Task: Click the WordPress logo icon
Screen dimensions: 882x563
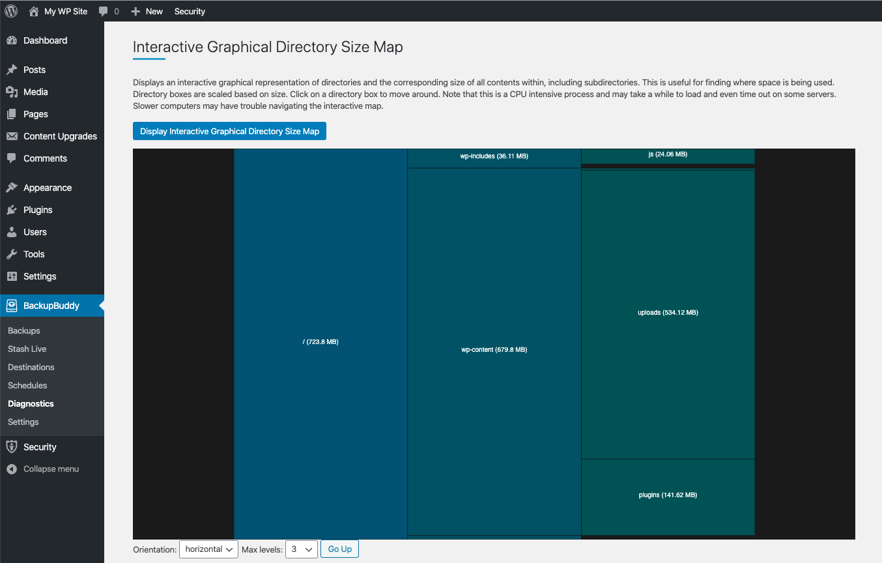Action: 11,11
